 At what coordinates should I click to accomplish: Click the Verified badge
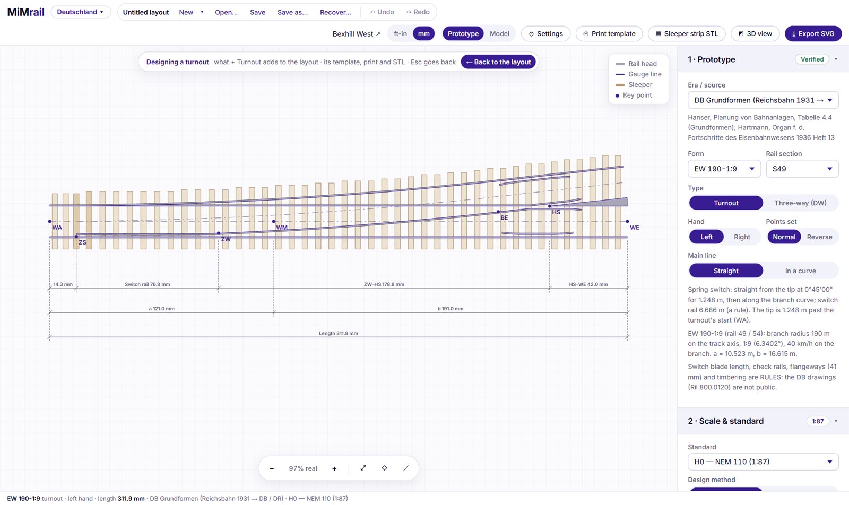(x=812, y=59)
